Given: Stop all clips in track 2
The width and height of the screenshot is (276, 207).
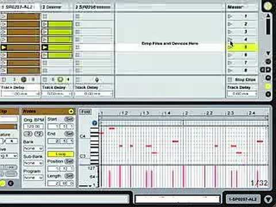Looking at the screenshot, I should pos(45,79).
